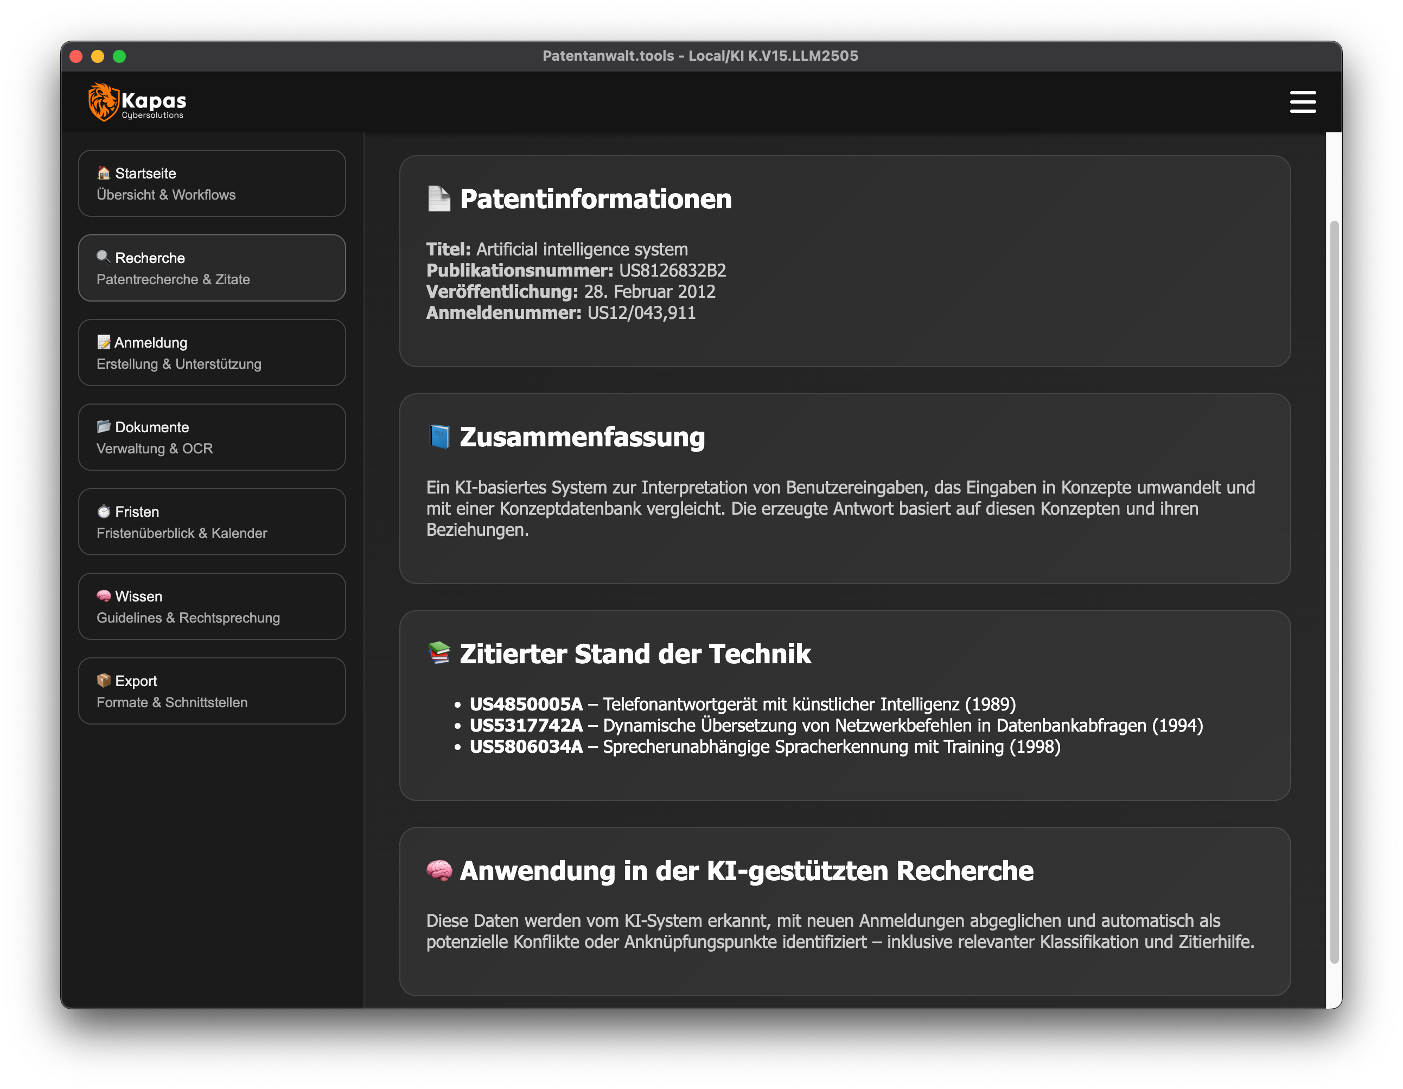Click the publication number US8126832B2

pyautogui.click(x=672, y=270)
